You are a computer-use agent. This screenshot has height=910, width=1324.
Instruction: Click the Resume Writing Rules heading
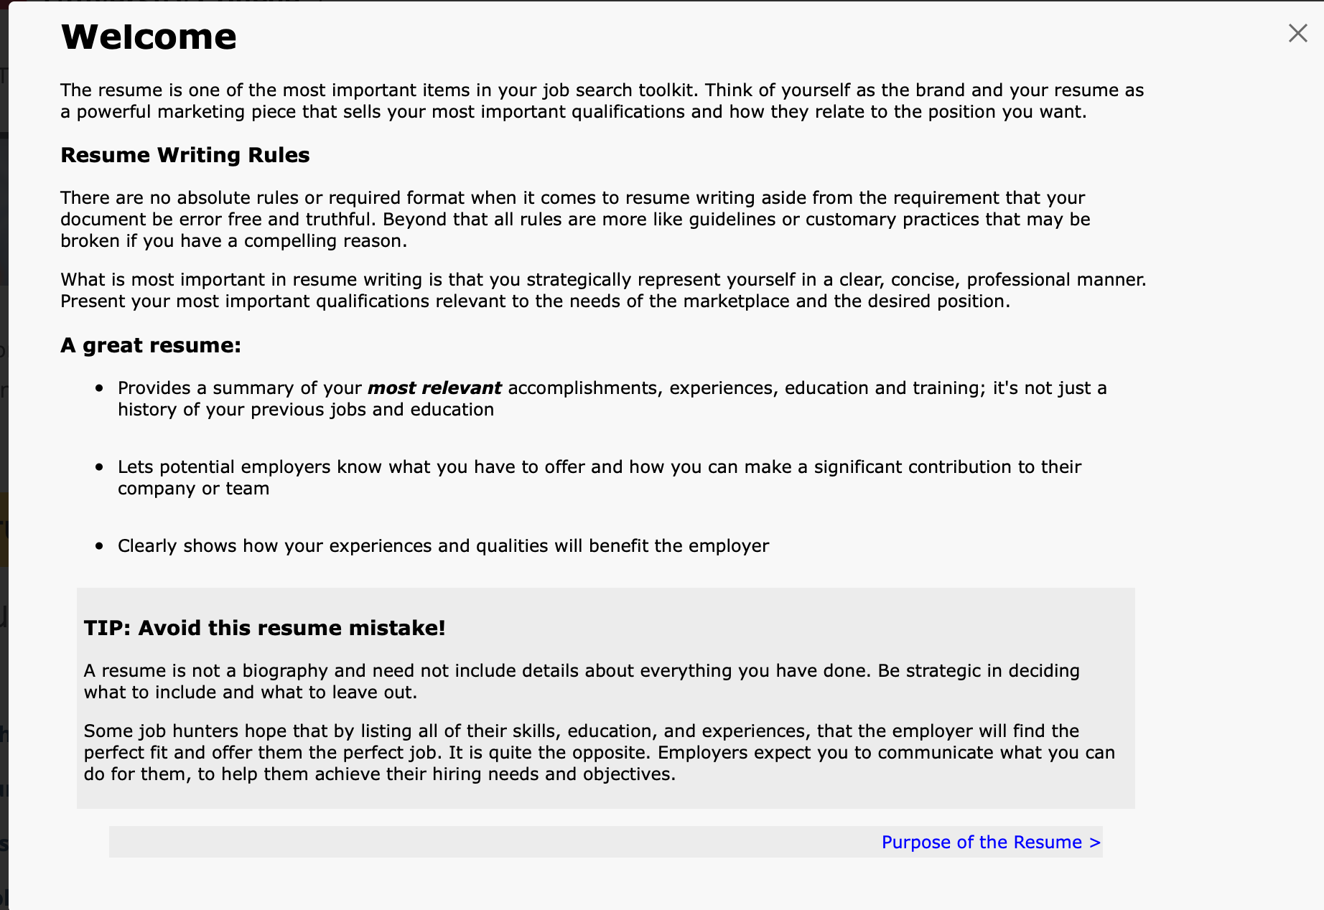pyautogui.click(x=185, y=155)
